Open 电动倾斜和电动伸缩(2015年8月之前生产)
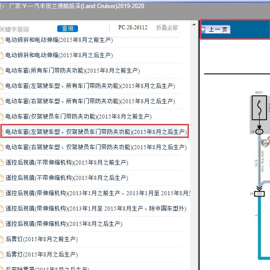The height and width of the screenshot is (270, 270). pos(59,40)
